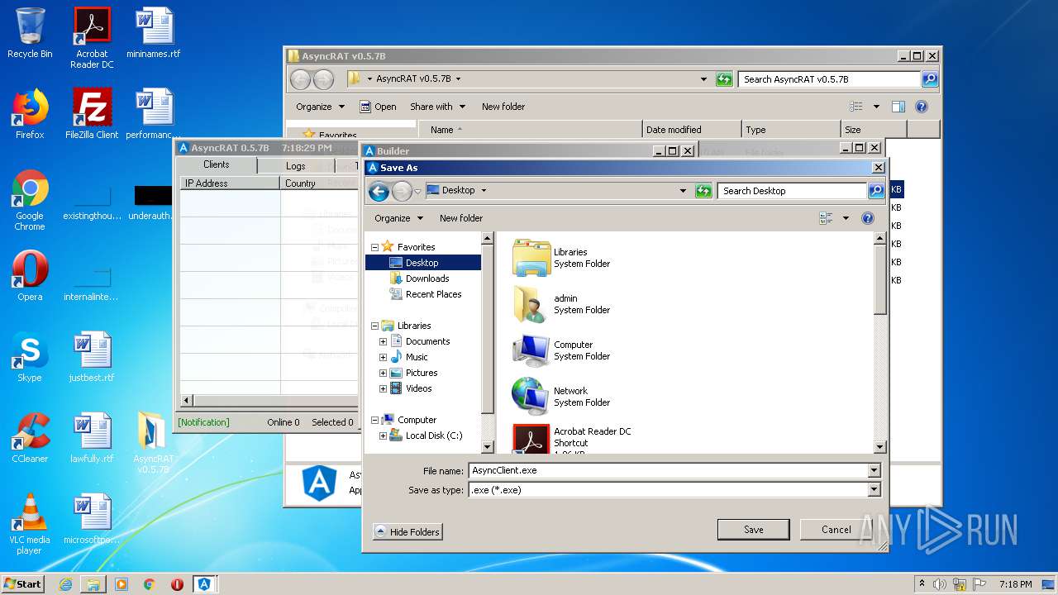Expand the Local Disk (C:) node
This screenshot has height=595, width=1058.
(383, 436)
